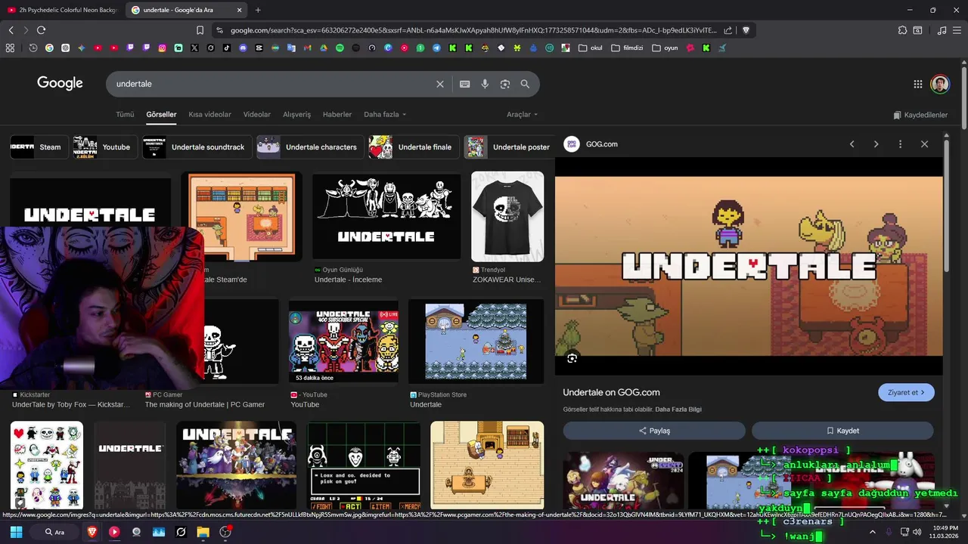The image size is (968, 544).
Task: Switch to the Tümü results tab
Action: click(125, 115)
